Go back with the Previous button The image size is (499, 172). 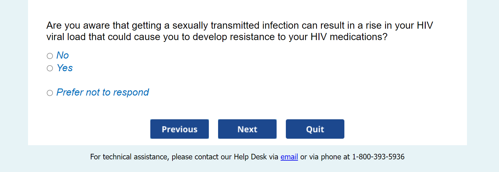[180, 129]
